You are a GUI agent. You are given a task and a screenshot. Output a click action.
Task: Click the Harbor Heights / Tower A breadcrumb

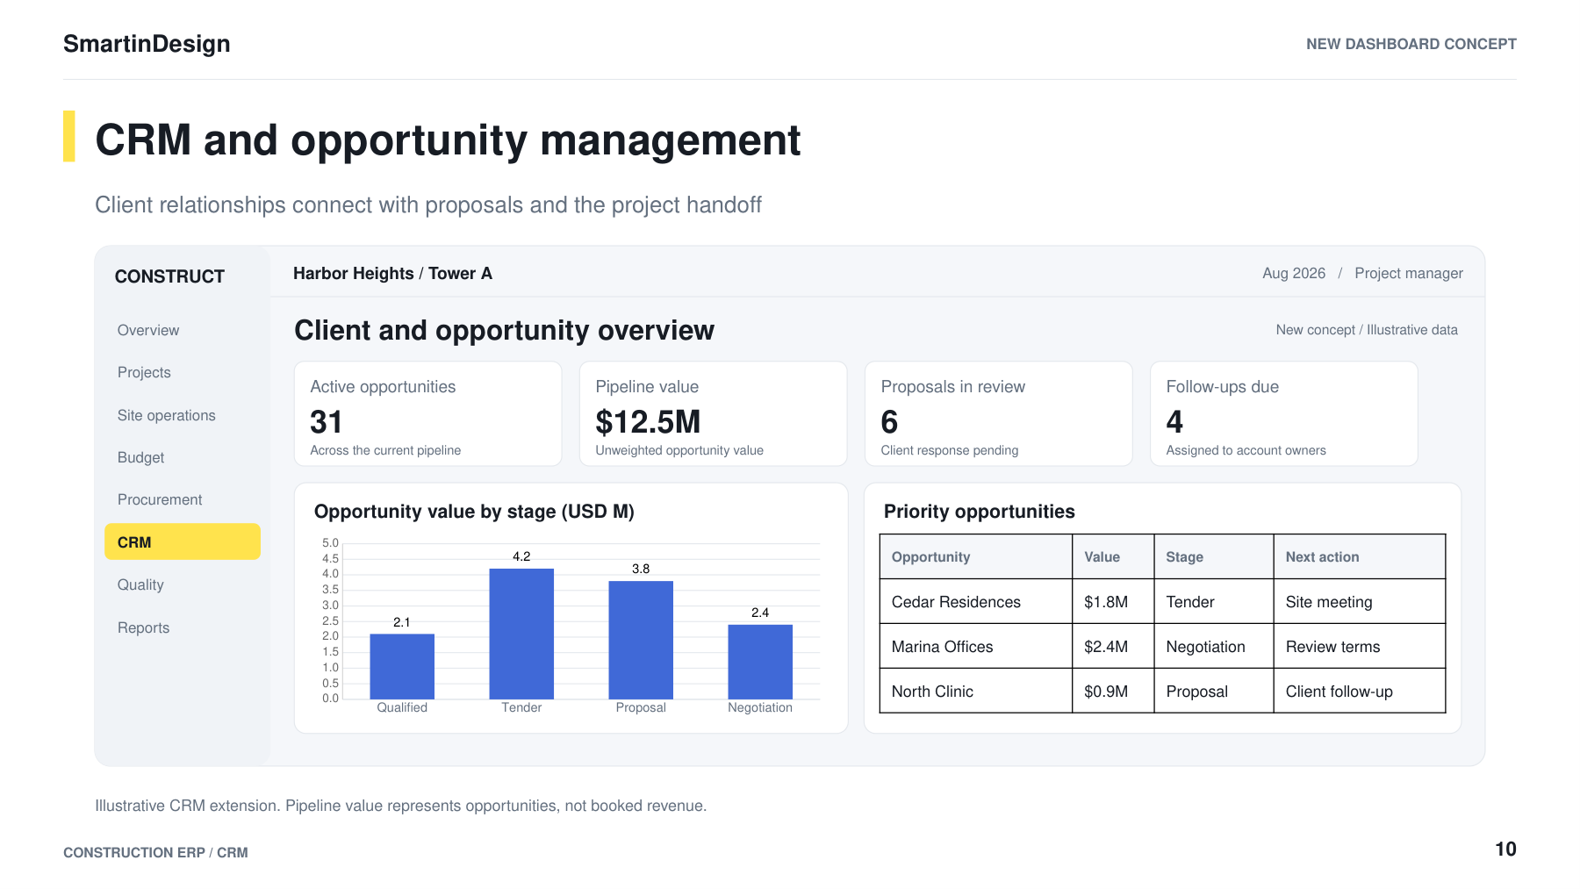pos(392,273)
